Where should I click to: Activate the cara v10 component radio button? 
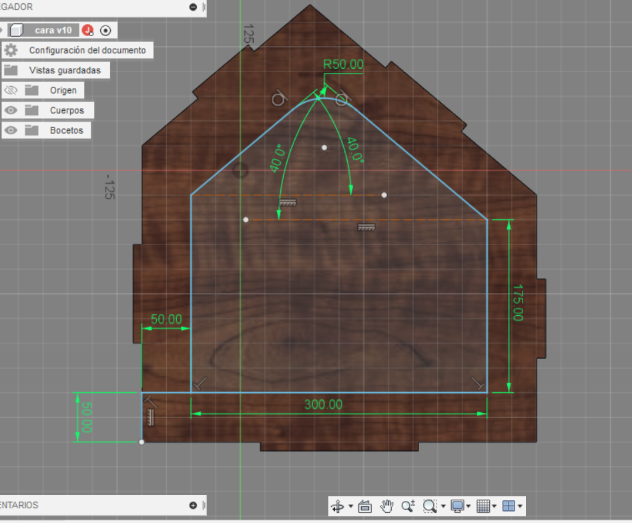point(105,30)
